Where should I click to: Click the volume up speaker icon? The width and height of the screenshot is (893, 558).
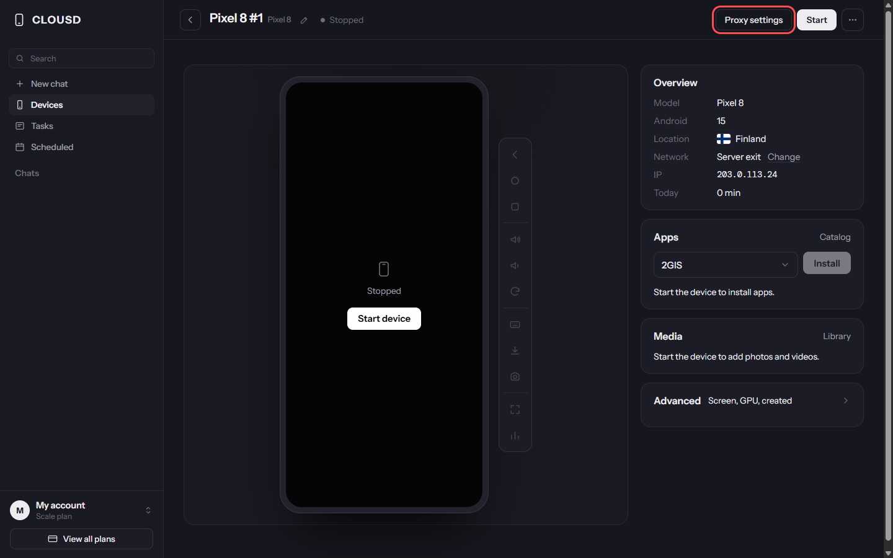(515, 239)
